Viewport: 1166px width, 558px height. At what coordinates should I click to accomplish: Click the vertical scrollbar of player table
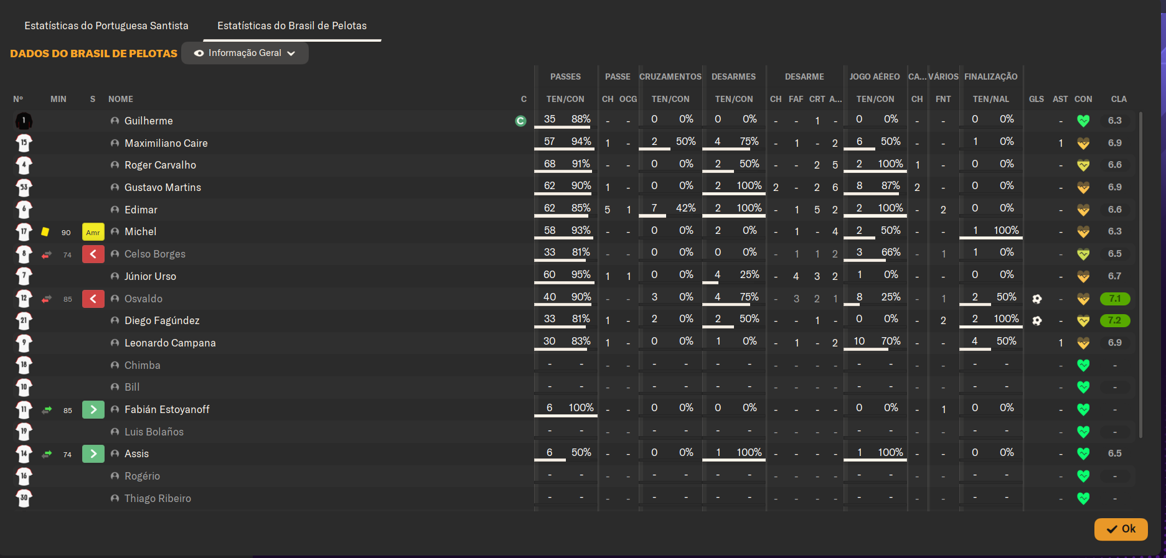coord(1140,275)
